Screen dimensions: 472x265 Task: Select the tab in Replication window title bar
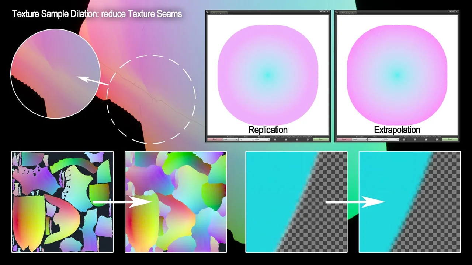pos(219,13)
